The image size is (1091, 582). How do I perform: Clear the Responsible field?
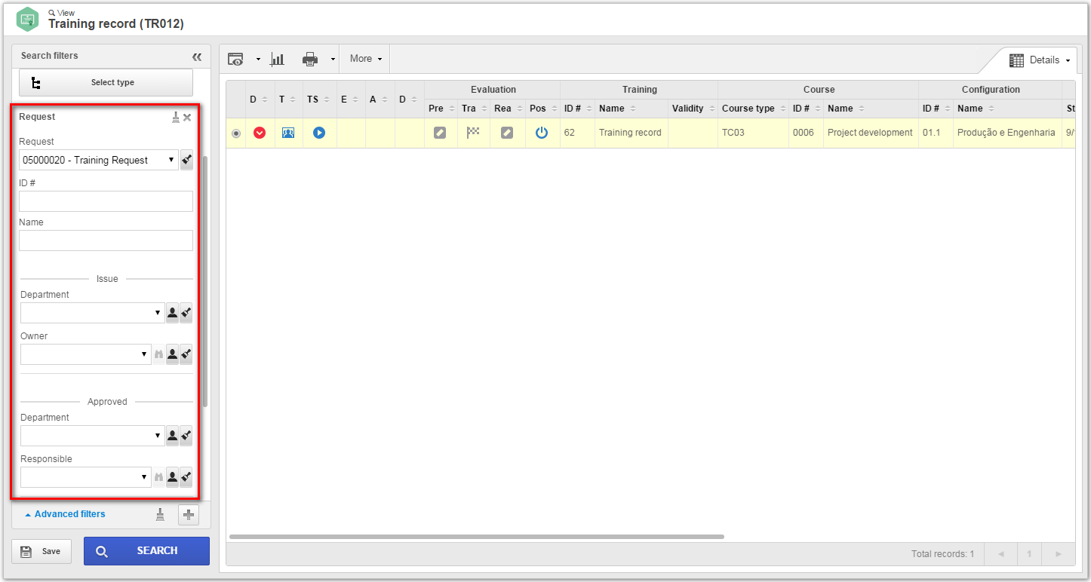click(x=186, y=477)
